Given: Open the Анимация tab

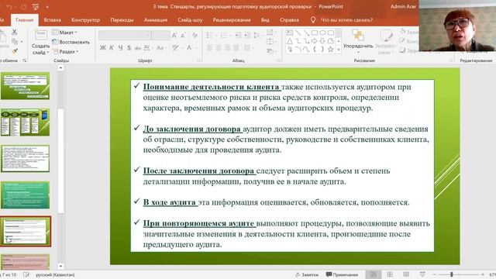Looking at the screenshot, I should pyautogui.click(x=155, y=20).
